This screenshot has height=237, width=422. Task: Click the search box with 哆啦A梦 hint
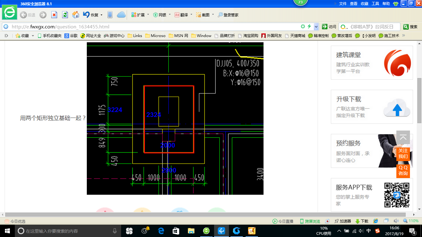click(369, 27)
